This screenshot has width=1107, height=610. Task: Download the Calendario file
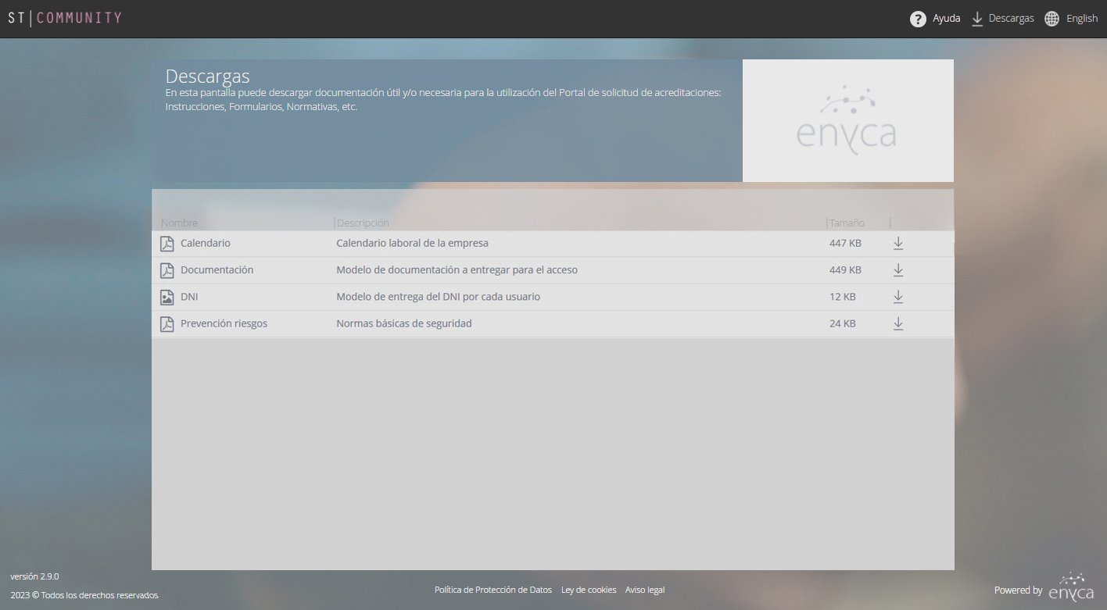click(898, 243)
